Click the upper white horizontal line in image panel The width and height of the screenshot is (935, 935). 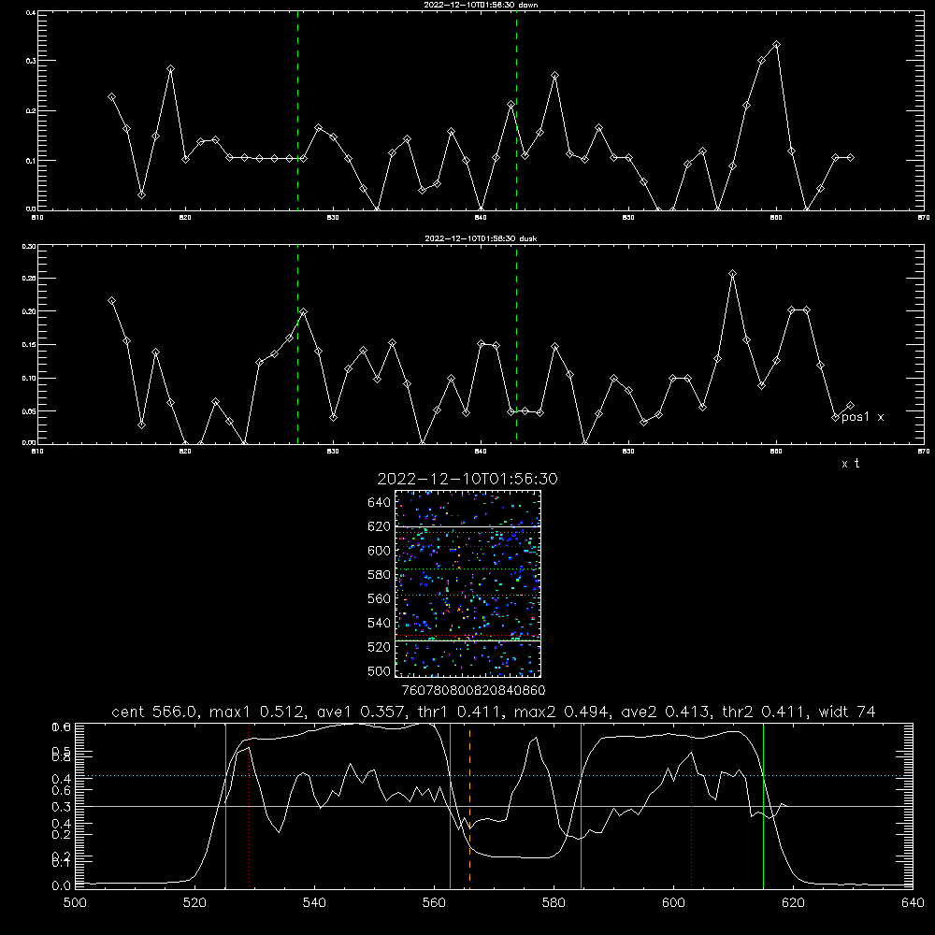[x=467, y=527]
